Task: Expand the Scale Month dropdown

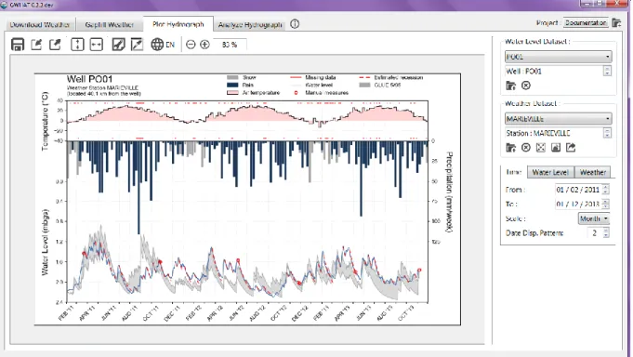Action: [593, 218]
